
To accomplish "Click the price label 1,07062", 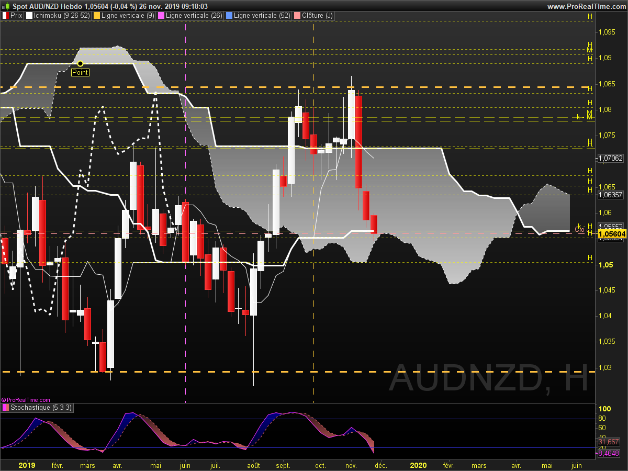I will [x=611, y=158].
